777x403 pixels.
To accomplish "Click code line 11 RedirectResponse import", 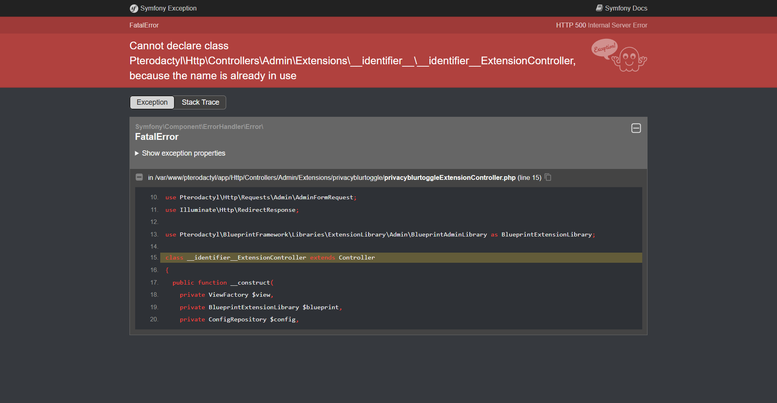I will coord(232,210).
